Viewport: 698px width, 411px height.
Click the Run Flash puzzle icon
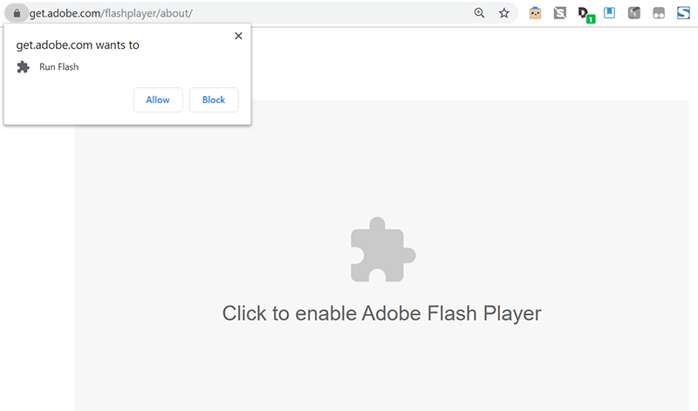click(x=24, y=67)
